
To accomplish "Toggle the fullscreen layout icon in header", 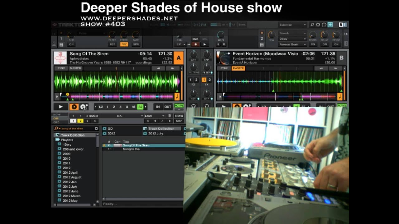I will 330,25.
